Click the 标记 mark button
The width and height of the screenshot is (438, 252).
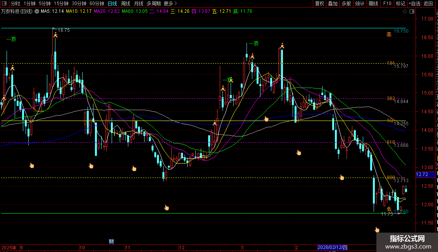(x=400, y=3)
